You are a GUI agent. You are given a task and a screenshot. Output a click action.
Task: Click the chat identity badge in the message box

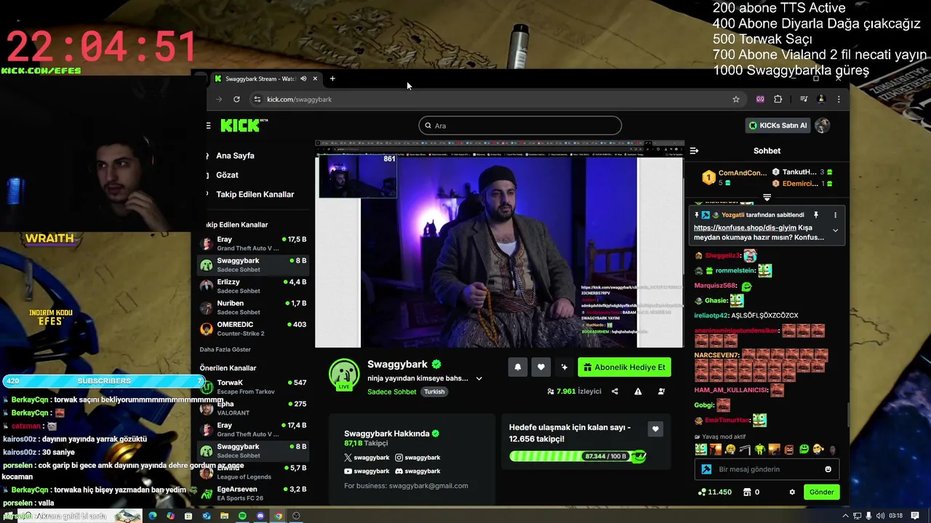[x=706, y=469]
